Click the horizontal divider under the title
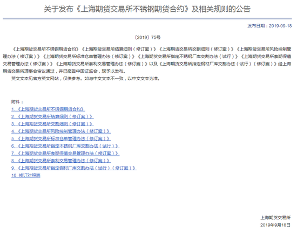This screenshot has width=297, height=236. click(147, 19)
